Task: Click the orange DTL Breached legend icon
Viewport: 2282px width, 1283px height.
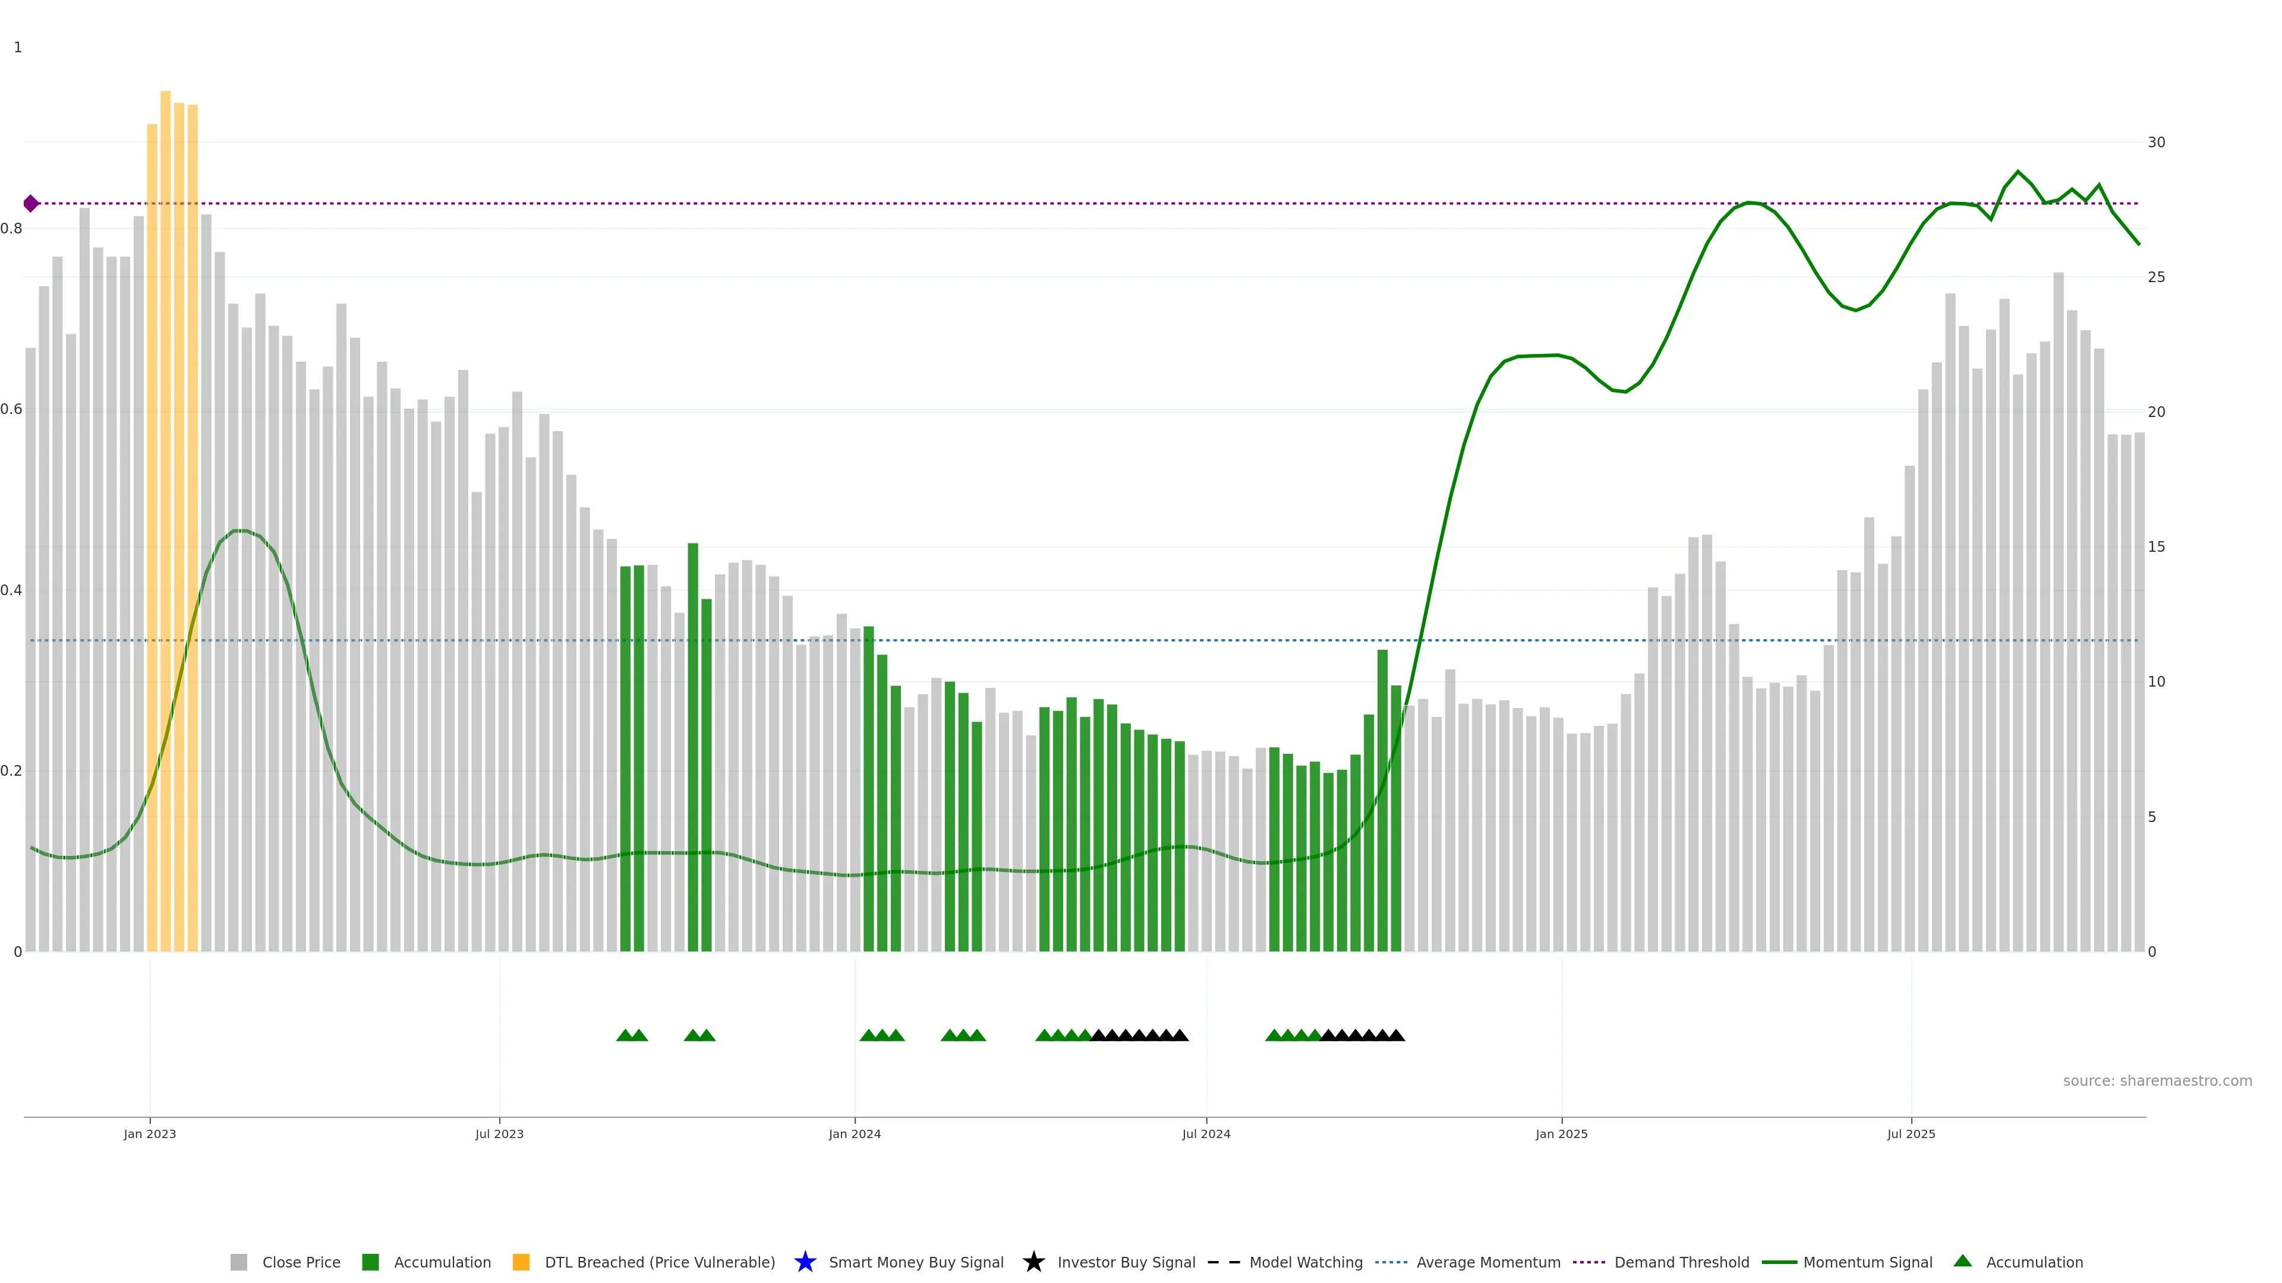Action: coord(521,1263)
